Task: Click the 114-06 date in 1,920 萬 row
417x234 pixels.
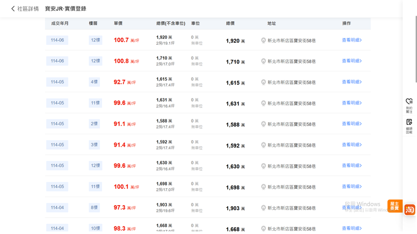Action: point(57,40)
